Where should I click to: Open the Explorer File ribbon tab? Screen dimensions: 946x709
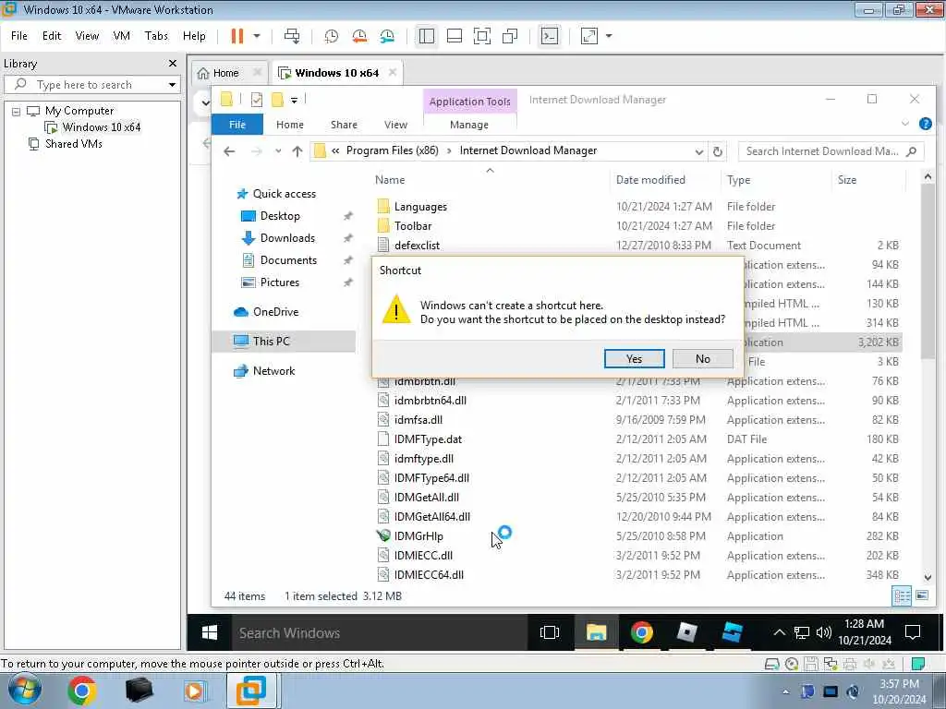pyautogui.click(x=237, y=125)
